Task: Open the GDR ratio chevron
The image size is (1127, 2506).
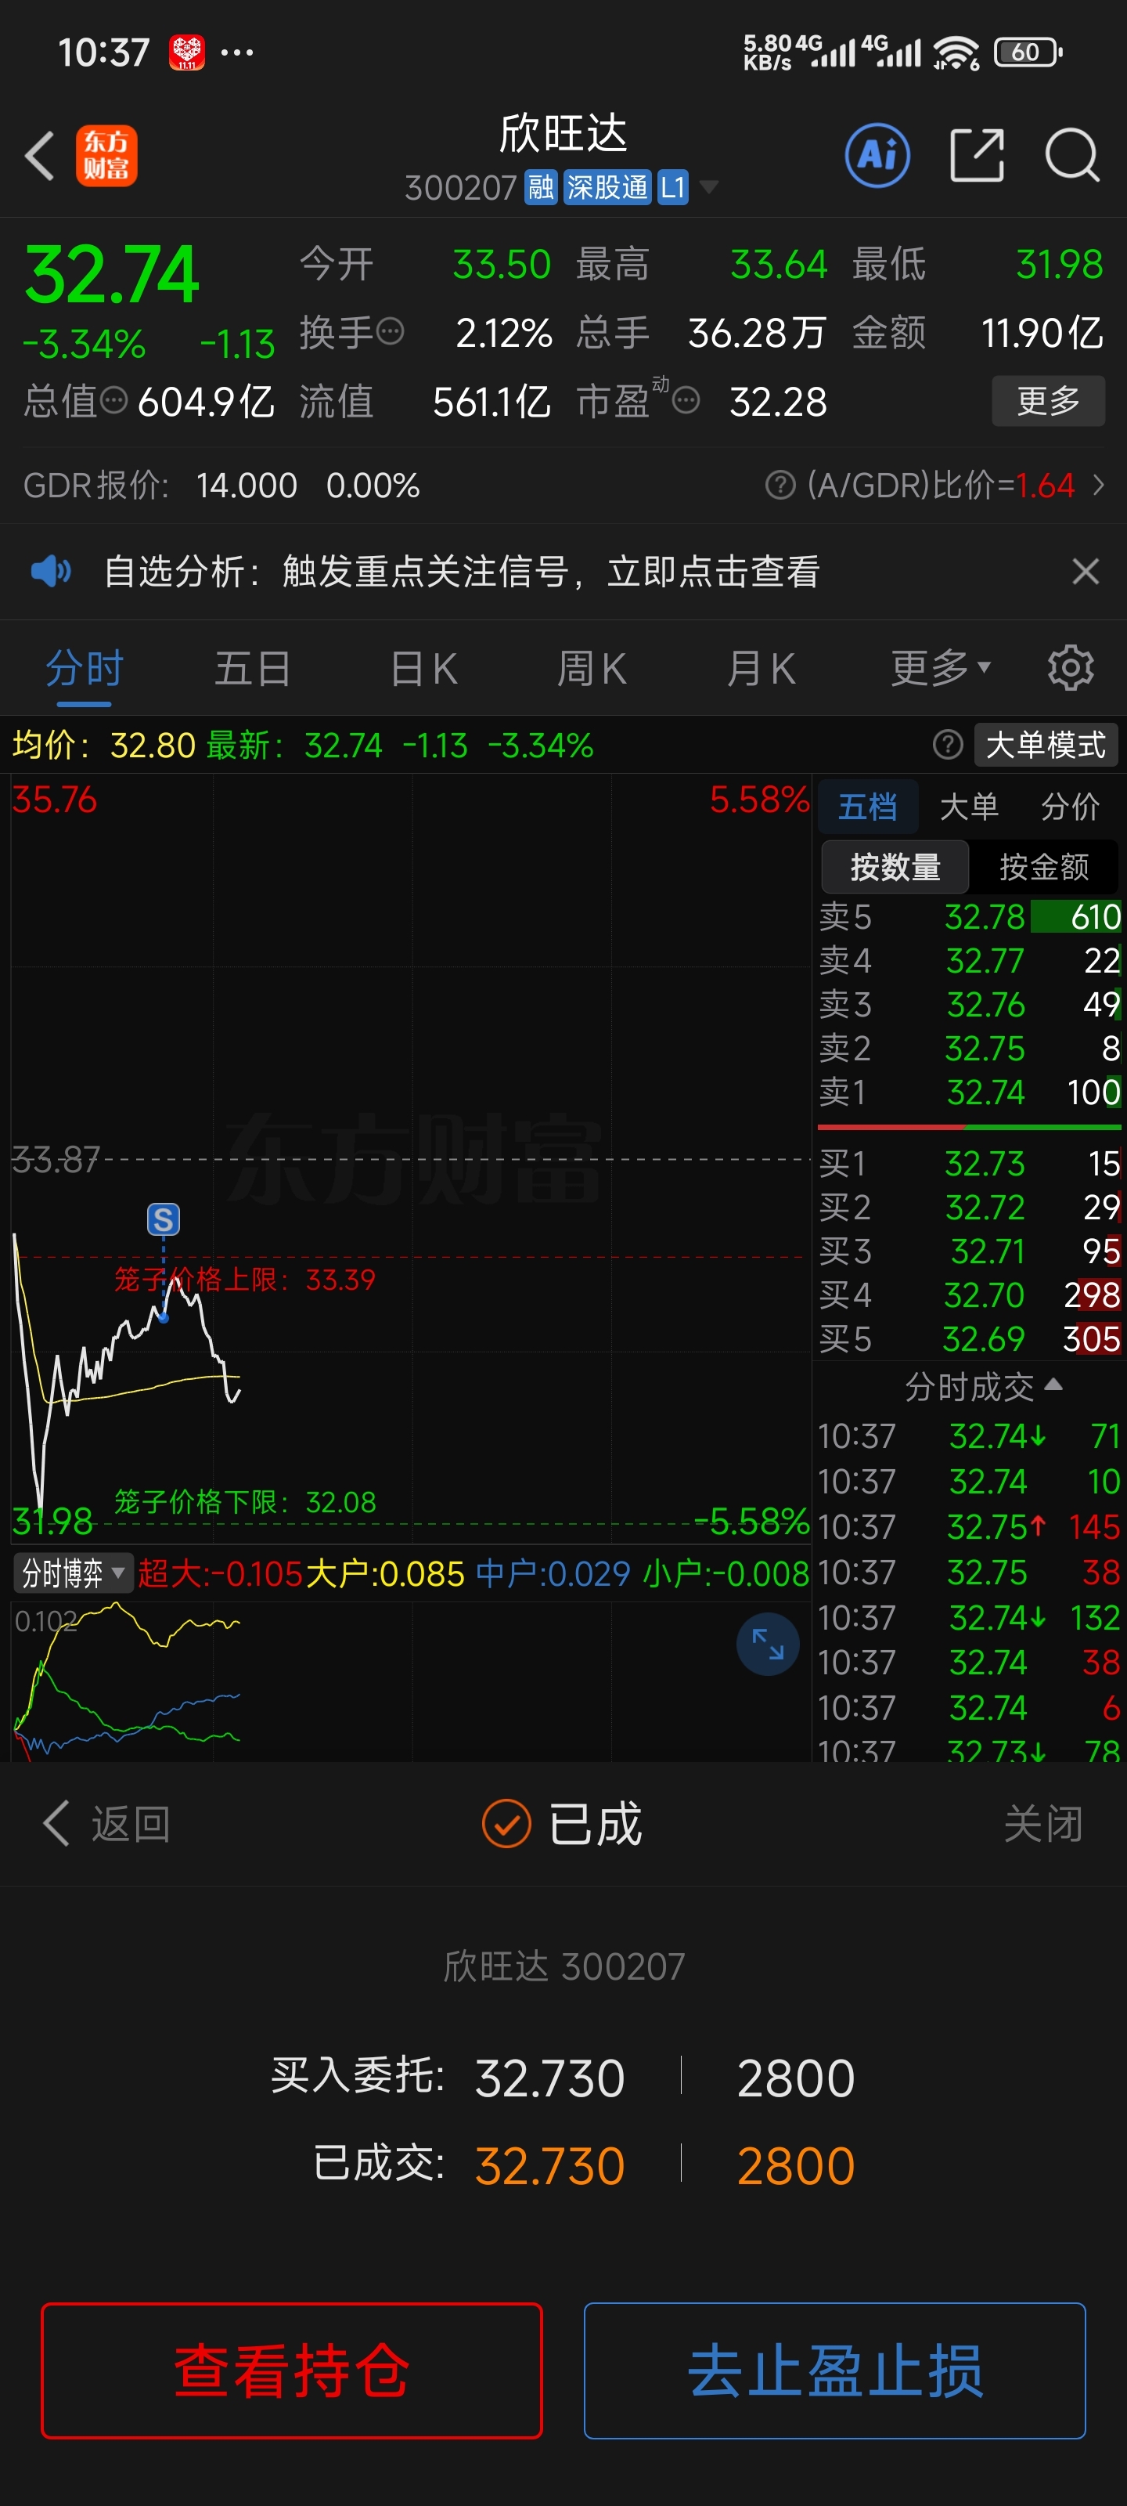Action: 1099,485
